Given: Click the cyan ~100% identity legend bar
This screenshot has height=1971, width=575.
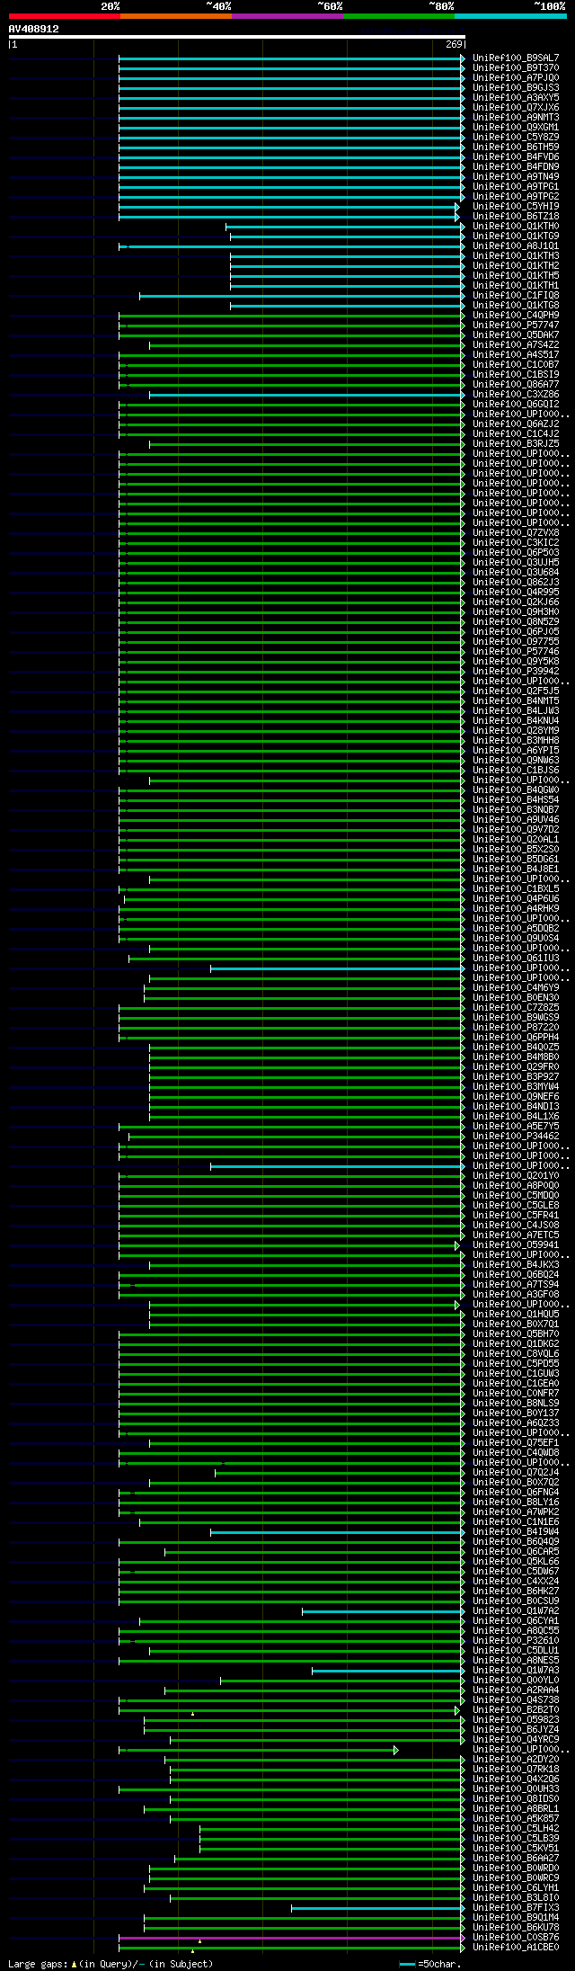Looking at the screenshot, I should [510, 16].
